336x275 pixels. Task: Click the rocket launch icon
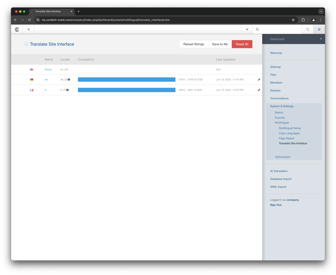247,29
